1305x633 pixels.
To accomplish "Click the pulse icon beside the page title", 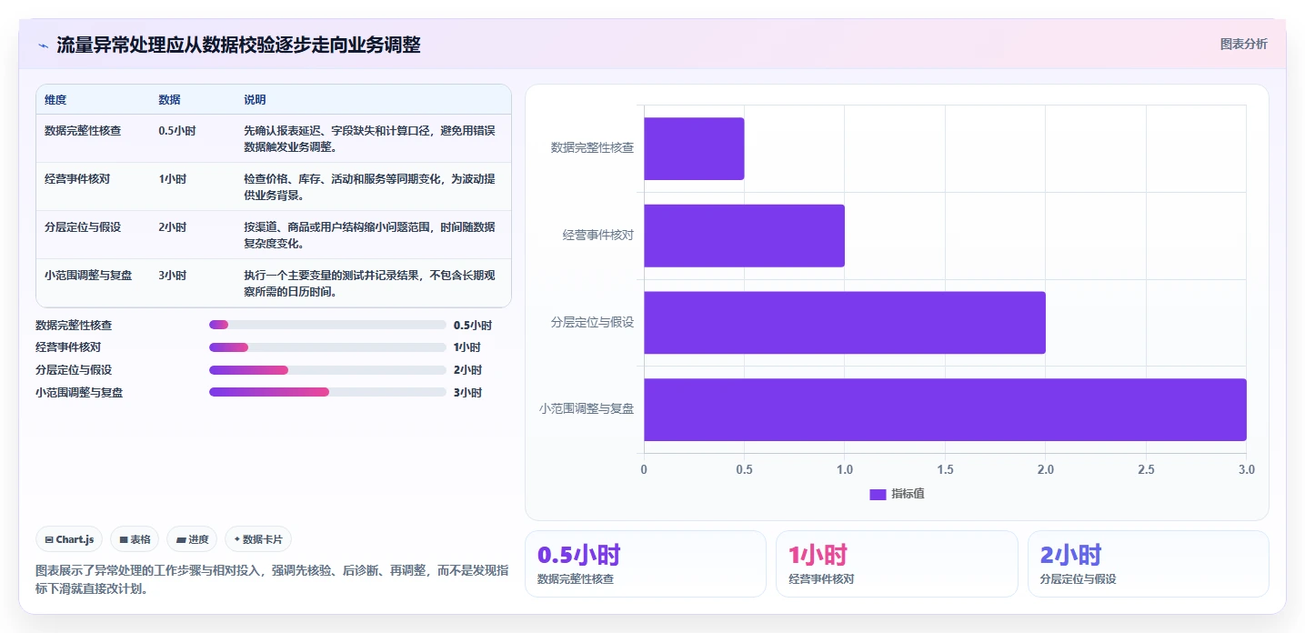I will pyautogui.click(x=43, y=45).
